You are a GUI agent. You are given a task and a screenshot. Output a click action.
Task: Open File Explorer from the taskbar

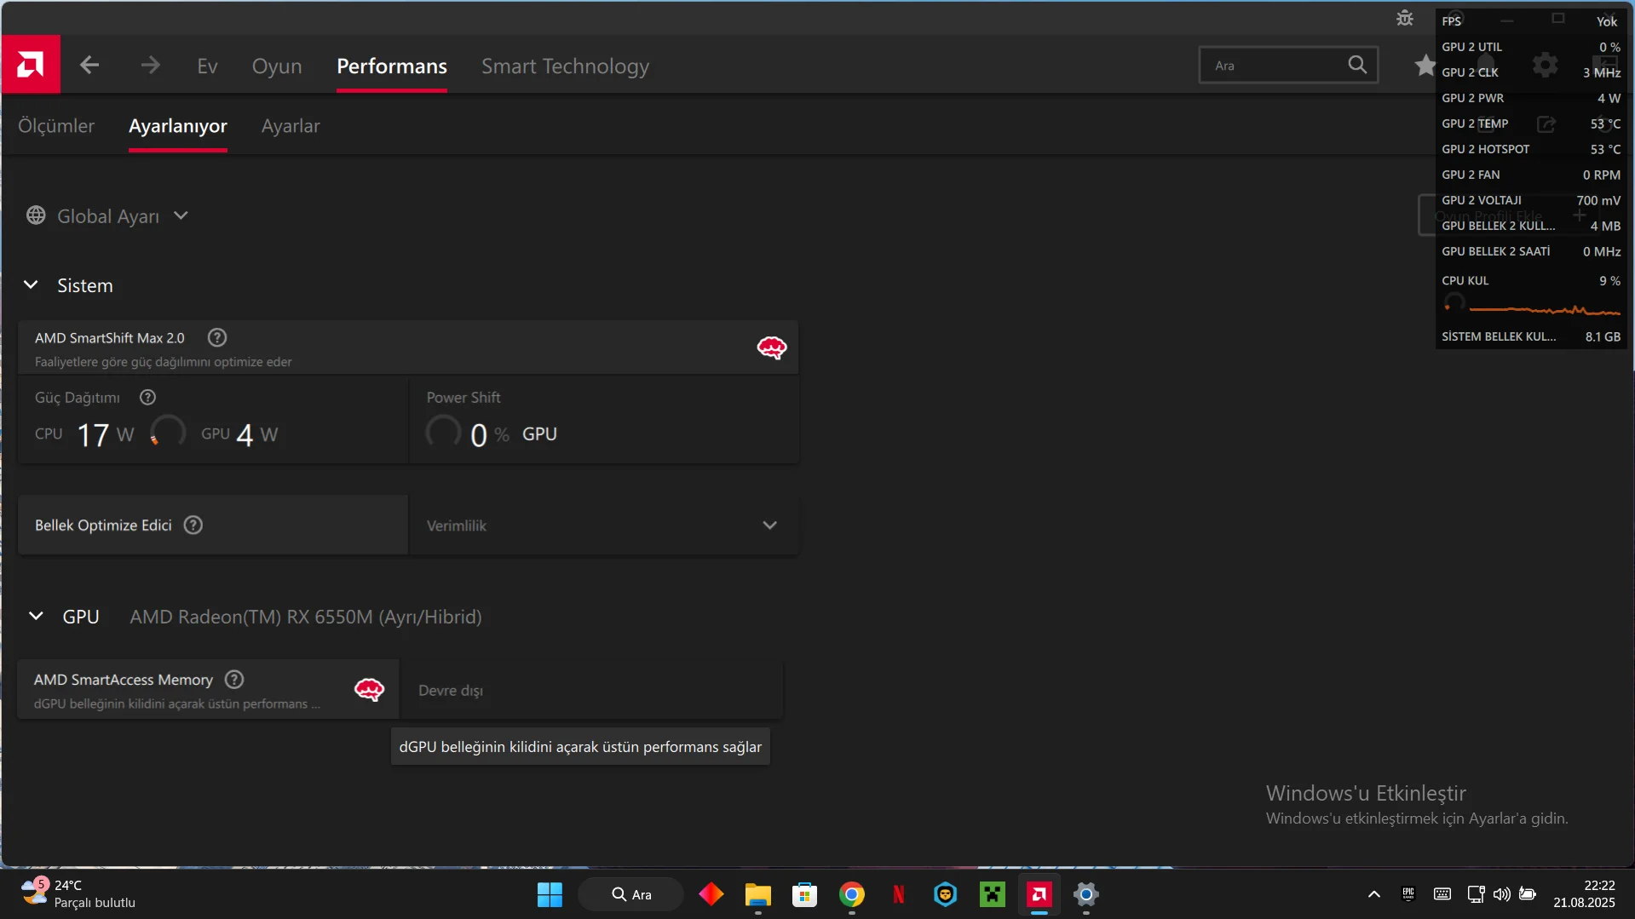(757, 894)
